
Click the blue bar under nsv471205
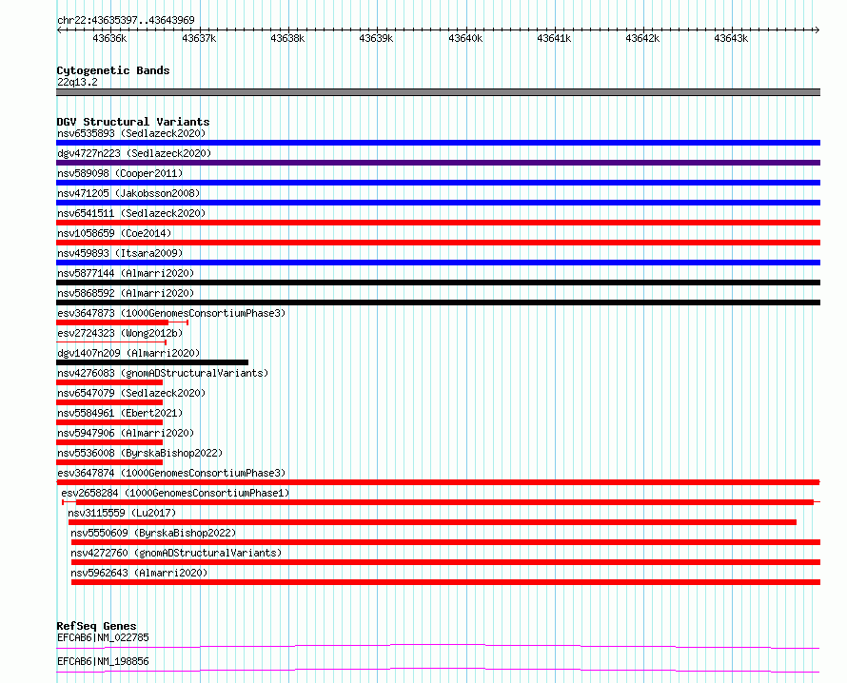(438, 203)
